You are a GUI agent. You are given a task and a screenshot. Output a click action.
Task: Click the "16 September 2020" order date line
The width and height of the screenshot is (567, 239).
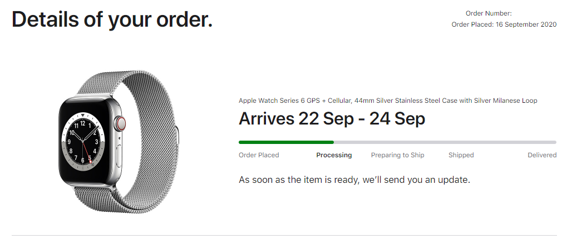504,24
